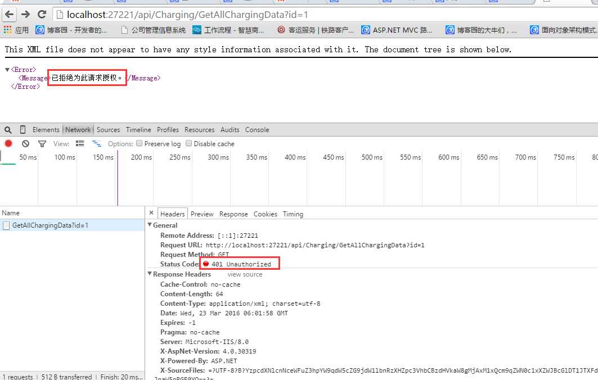Reload the page with the refresh icon

42,15
